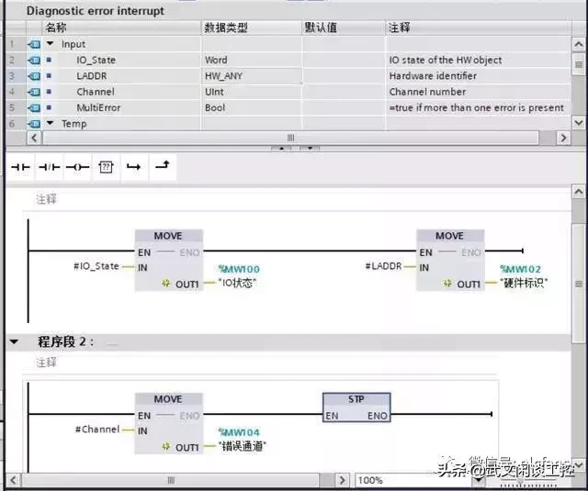Click the interface table right scroll arrow

(563, 138)
